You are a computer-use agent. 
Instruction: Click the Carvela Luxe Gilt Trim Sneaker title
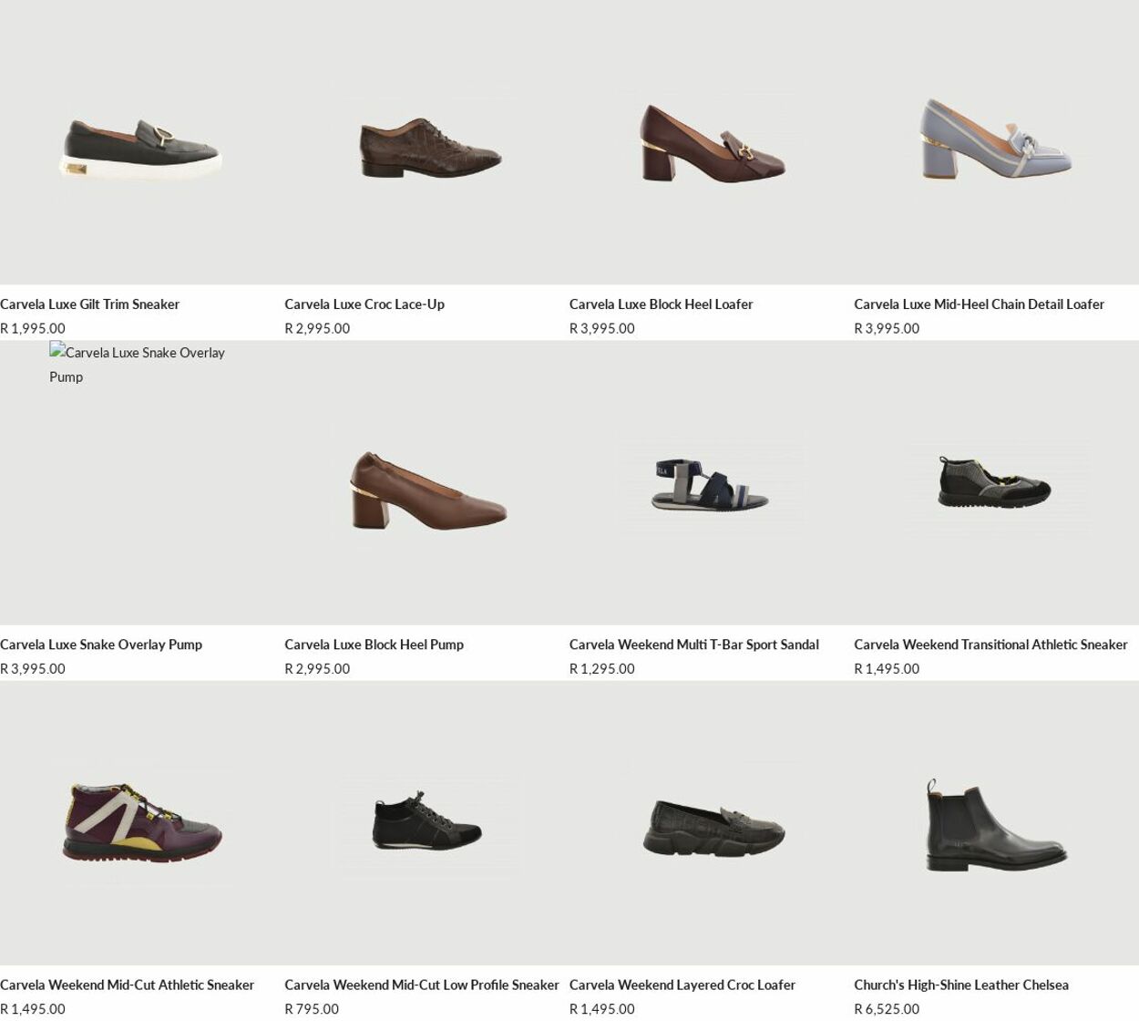(89, 304)
